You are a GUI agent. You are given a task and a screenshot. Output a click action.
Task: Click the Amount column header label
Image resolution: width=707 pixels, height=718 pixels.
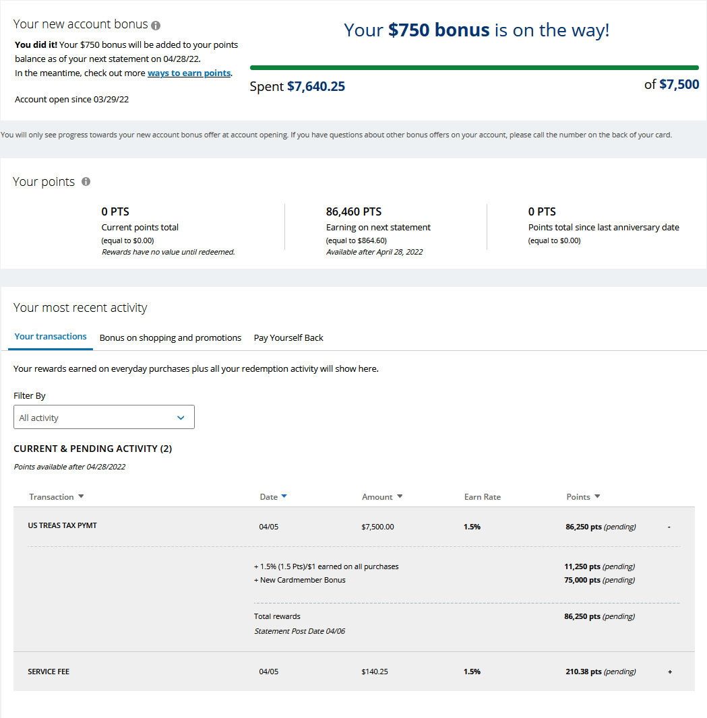tap(377, 497)
